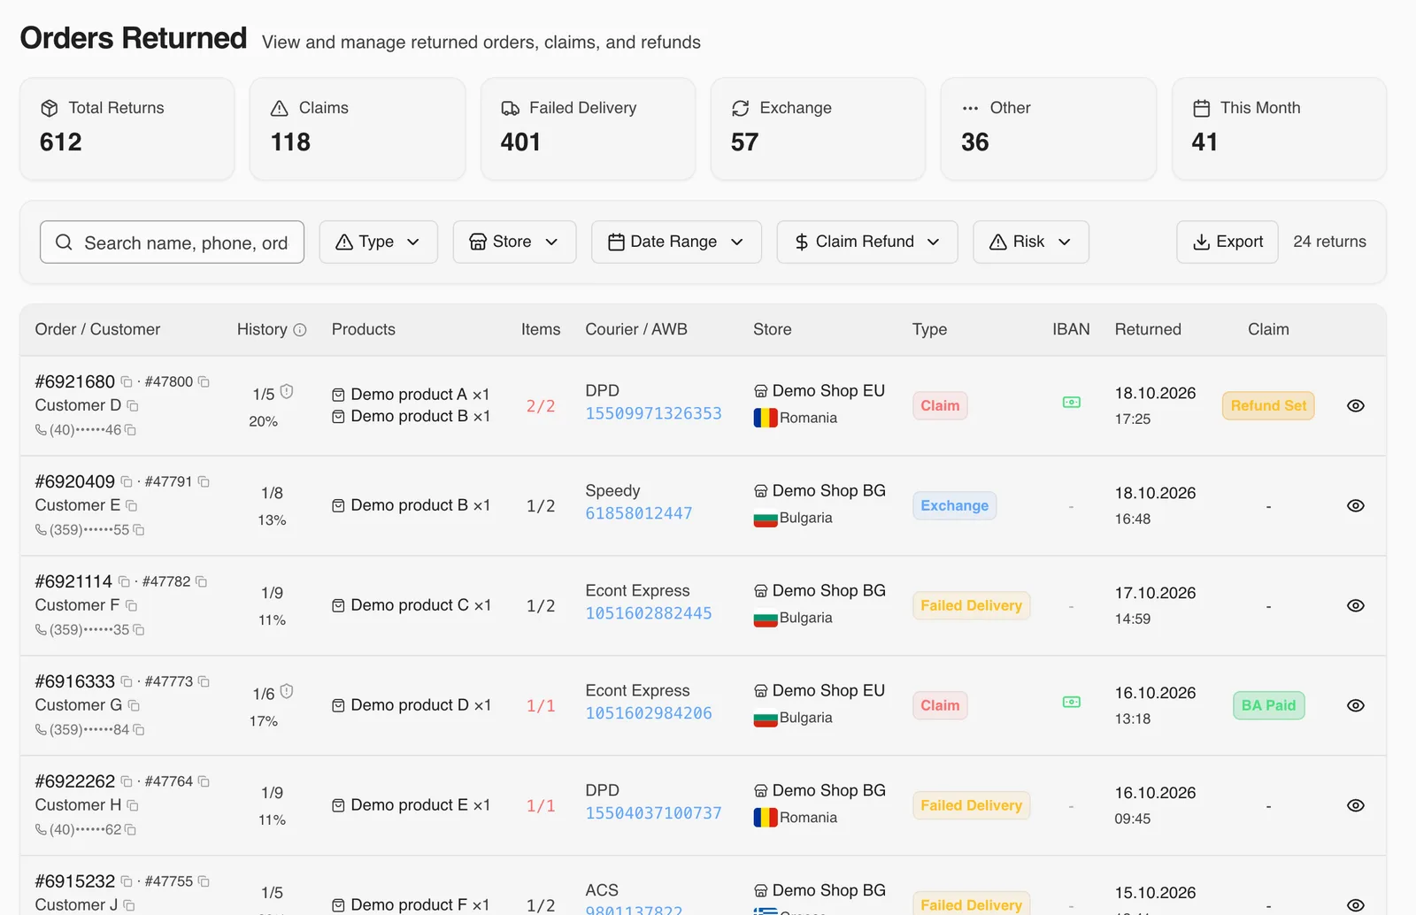1416x915 pixels.
Task: Copy Customer E name
Action: tap(132, 506)
